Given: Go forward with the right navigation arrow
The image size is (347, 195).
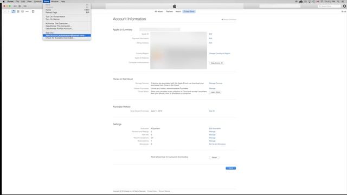Looking at the screenshot, I should click(x=9, y=11).
